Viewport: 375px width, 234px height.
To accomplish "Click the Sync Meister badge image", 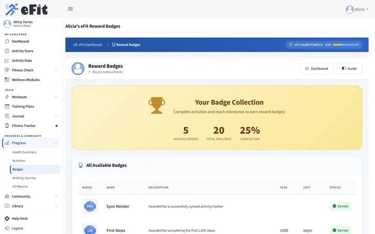I will click(90, 206).
